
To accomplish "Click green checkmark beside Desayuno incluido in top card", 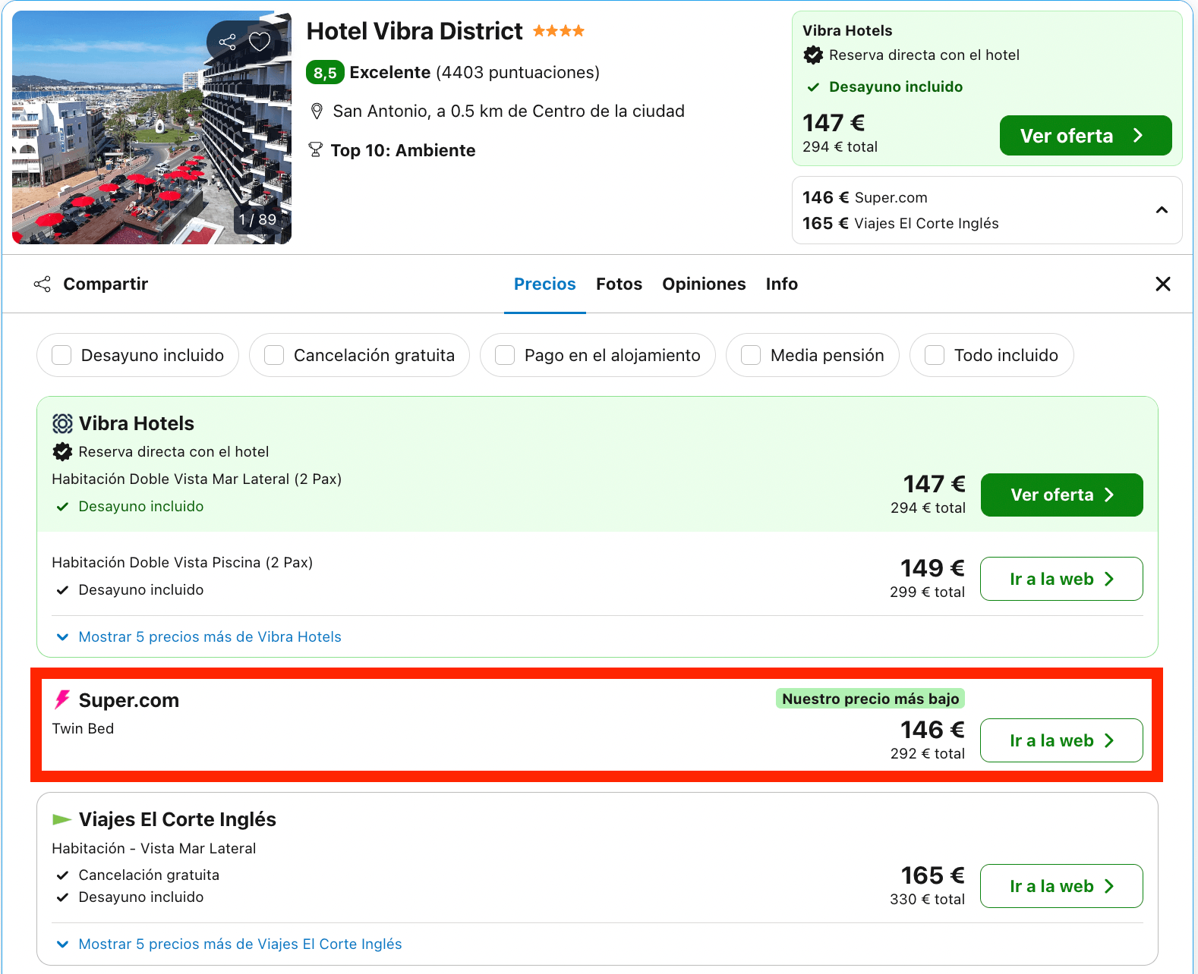I will point(813,87).
